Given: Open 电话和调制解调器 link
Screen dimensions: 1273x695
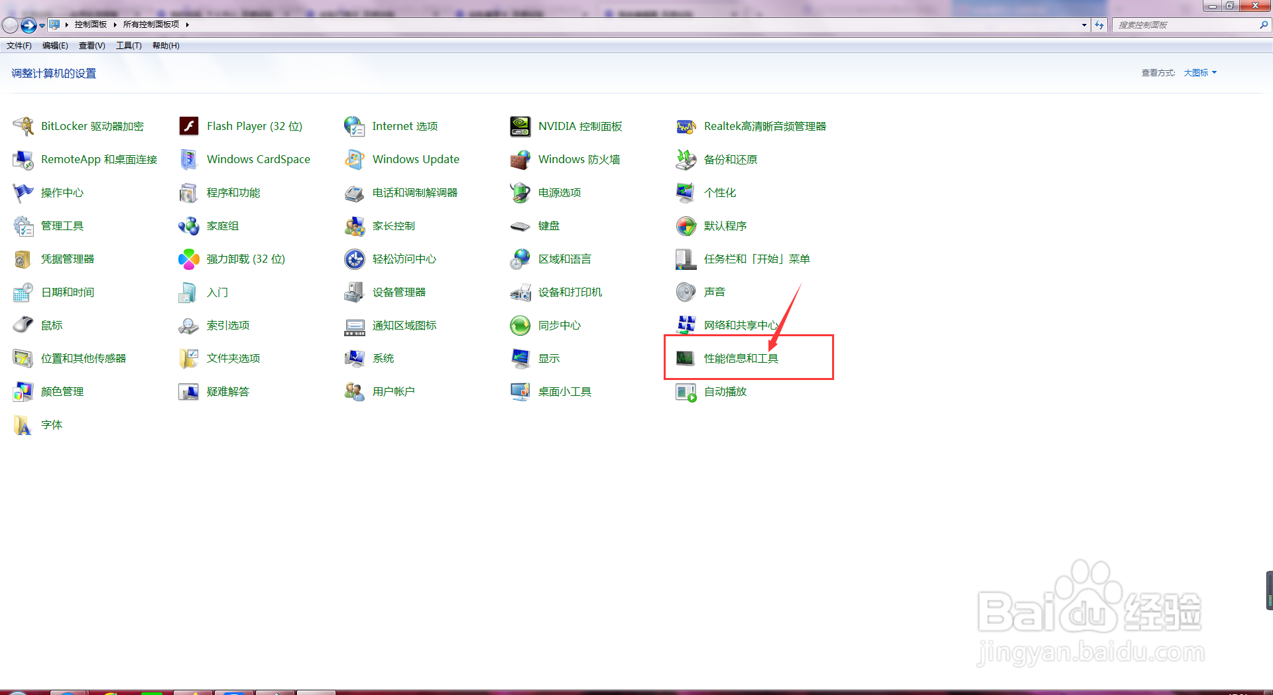Looking at the screenshot, I should click(x=415, y=192).
